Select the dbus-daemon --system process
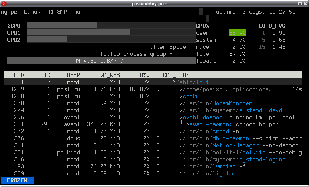309x187 pixels. point(153,139)
